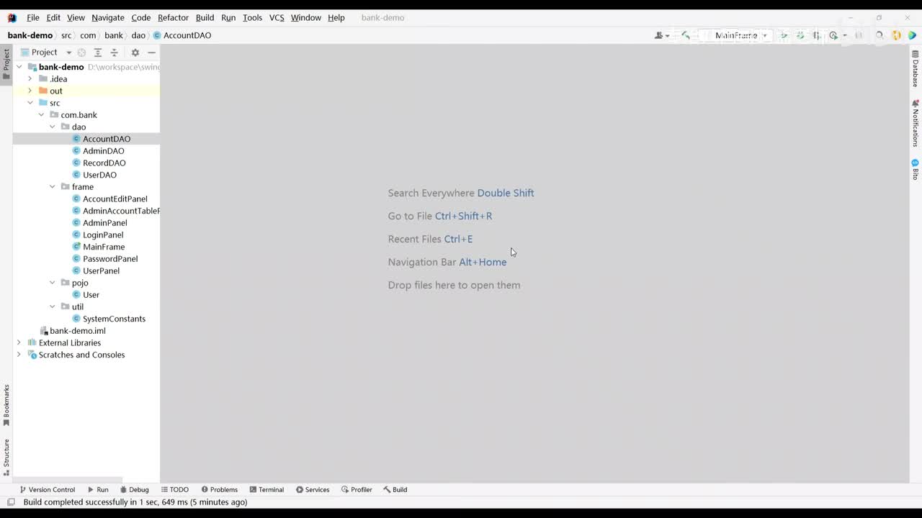Screen dimensions: 922x518
Task: Open the Services tool window tab
Action: pyautogui.click(x=313, y=489)
